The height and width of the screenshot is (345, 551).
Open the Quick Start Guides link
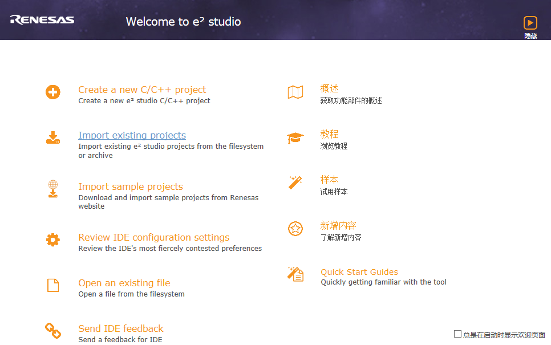click(359, 272)
